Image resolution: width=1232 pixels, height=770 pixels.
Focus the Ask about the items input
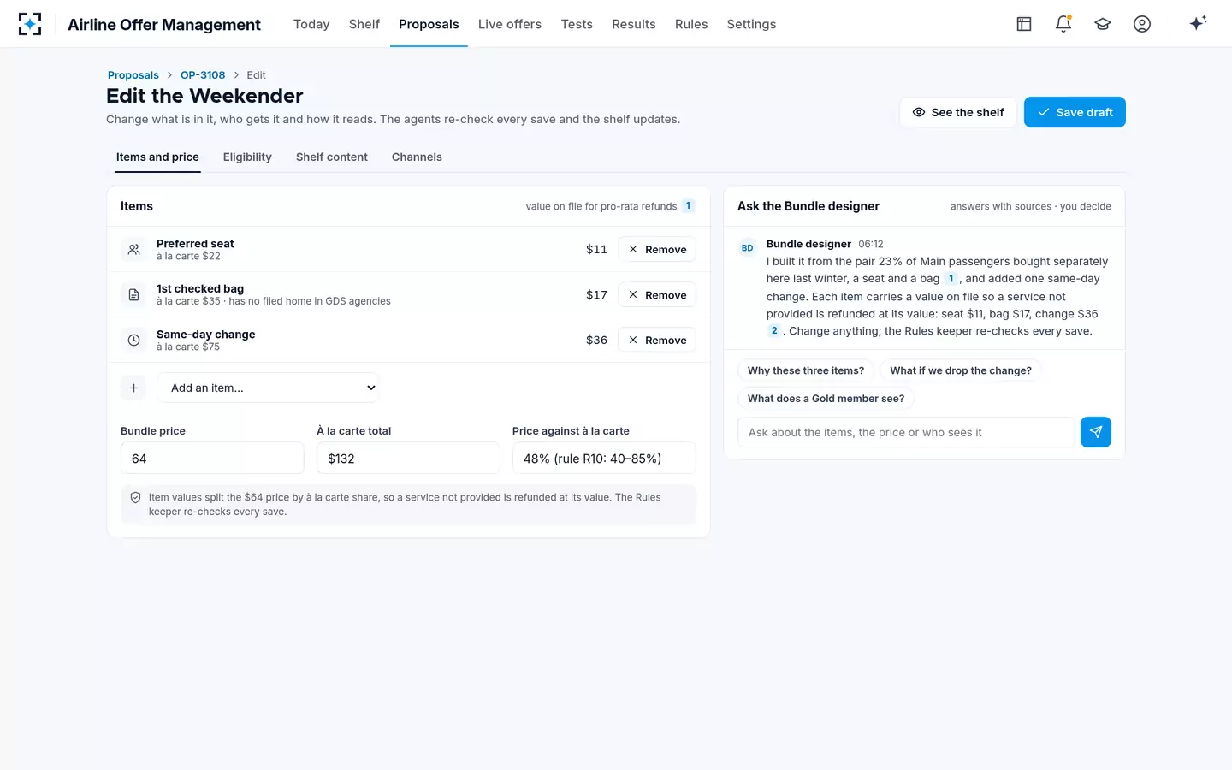coord(906,432)
